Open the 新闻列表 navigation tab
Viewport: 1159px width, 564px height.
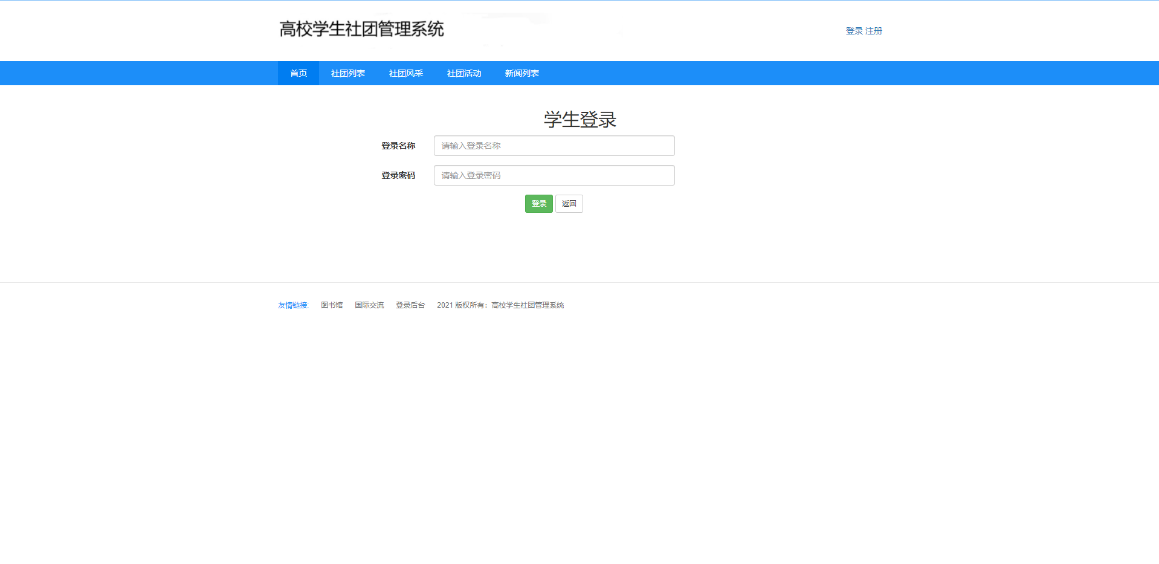522,73
